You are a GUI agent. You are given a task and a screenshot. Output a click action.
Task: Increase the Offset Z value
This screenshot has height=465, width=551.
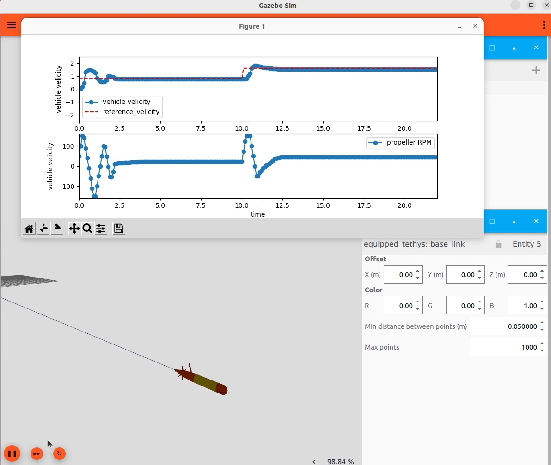pyautogui.click(x=542, y=271)
